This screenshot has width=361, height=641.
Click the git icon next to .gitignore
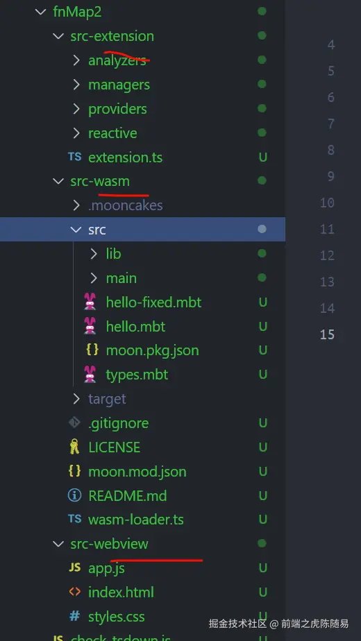coord(74,422)
